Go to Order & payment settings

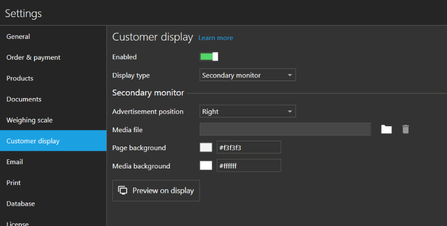tap(53, 57)
